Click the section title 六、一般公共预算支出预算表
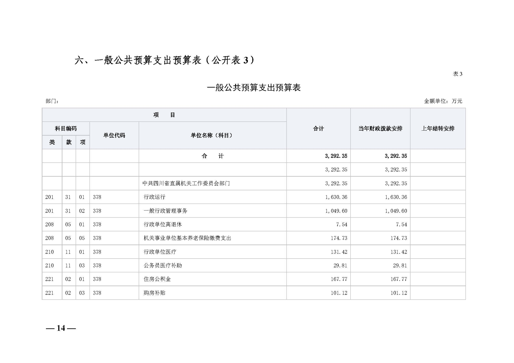The width and height of the screenshot is (514, 363). click(164, 60)
